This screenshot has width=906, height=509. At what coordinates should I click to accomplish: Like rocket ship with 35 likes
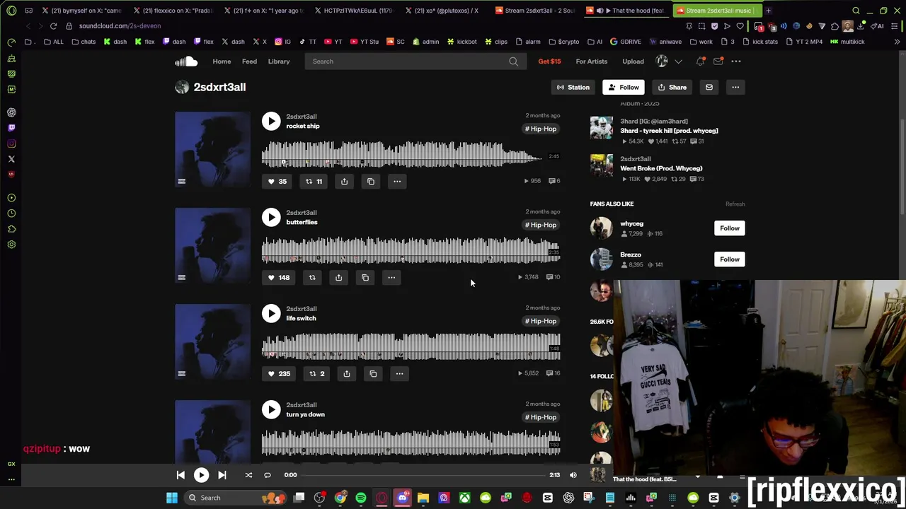click(277, 182)
